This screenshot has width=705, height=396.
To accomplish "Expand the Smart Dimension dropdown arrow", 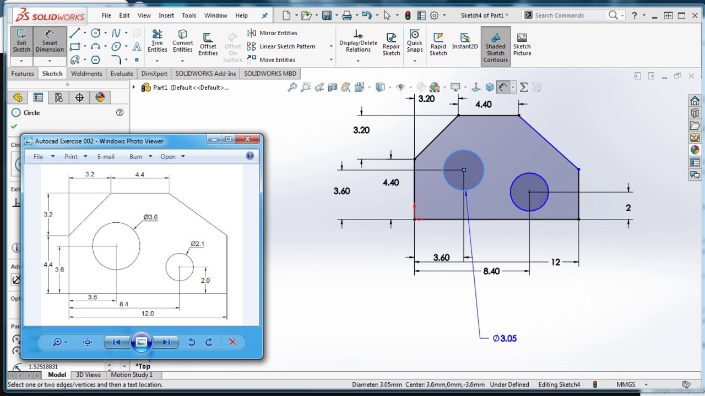I will 50,61.
